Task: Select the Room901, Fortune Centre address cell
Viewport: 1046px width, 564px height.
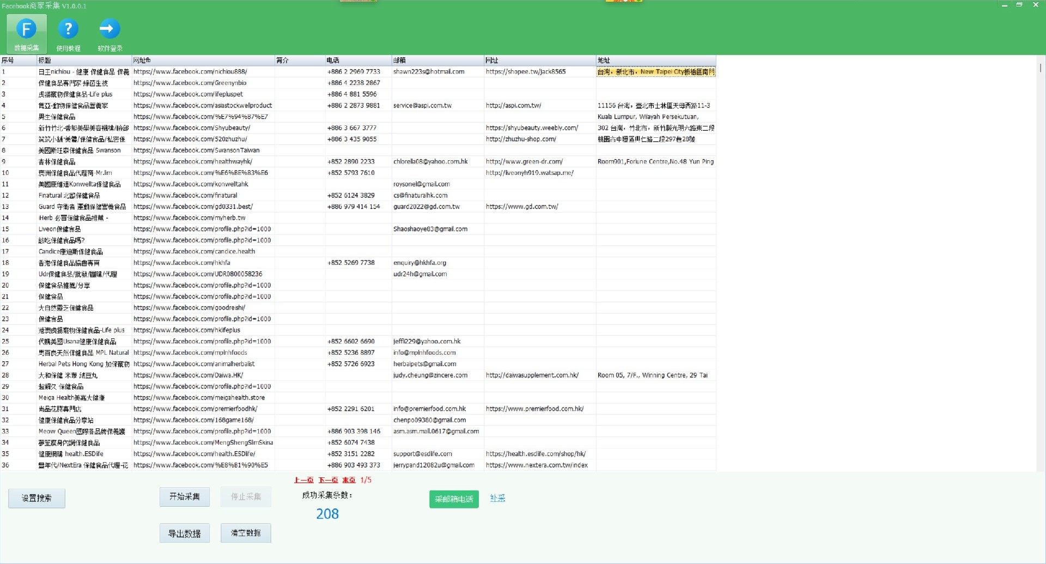Action: pos(656,162)
